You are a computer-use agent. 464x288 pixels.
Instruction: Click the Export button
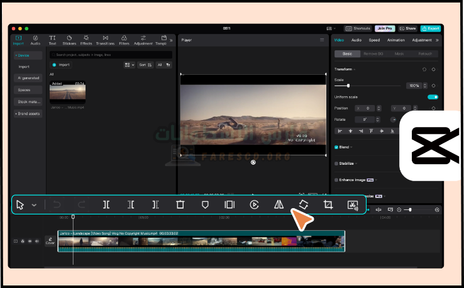pos(431,28)
